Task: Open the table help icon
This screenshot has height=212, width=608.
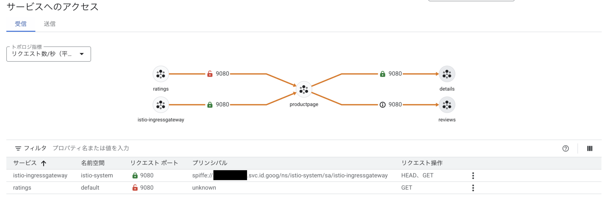Action: click(566, 148)
